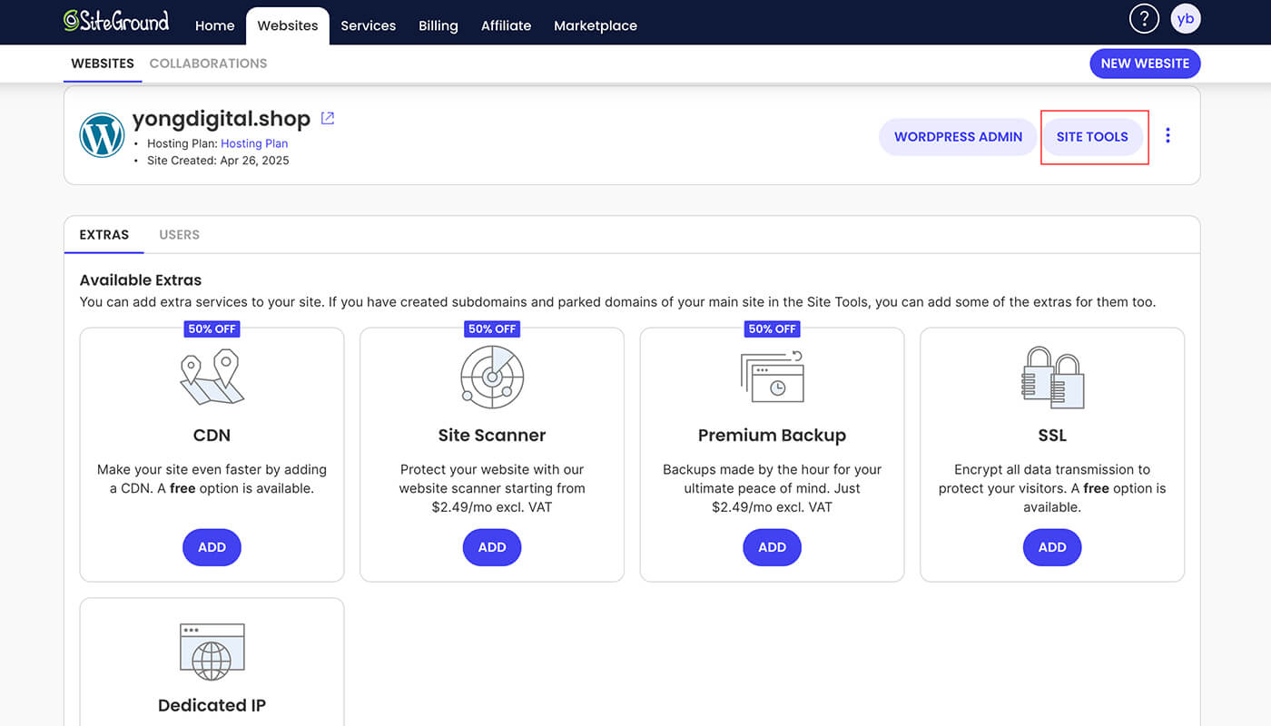Click the CDN description text

[x=212, y=479]
